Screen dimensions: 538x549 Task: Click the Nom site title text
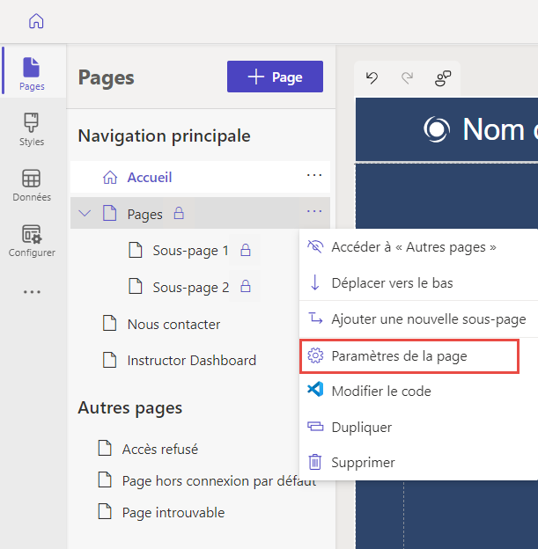500,129
